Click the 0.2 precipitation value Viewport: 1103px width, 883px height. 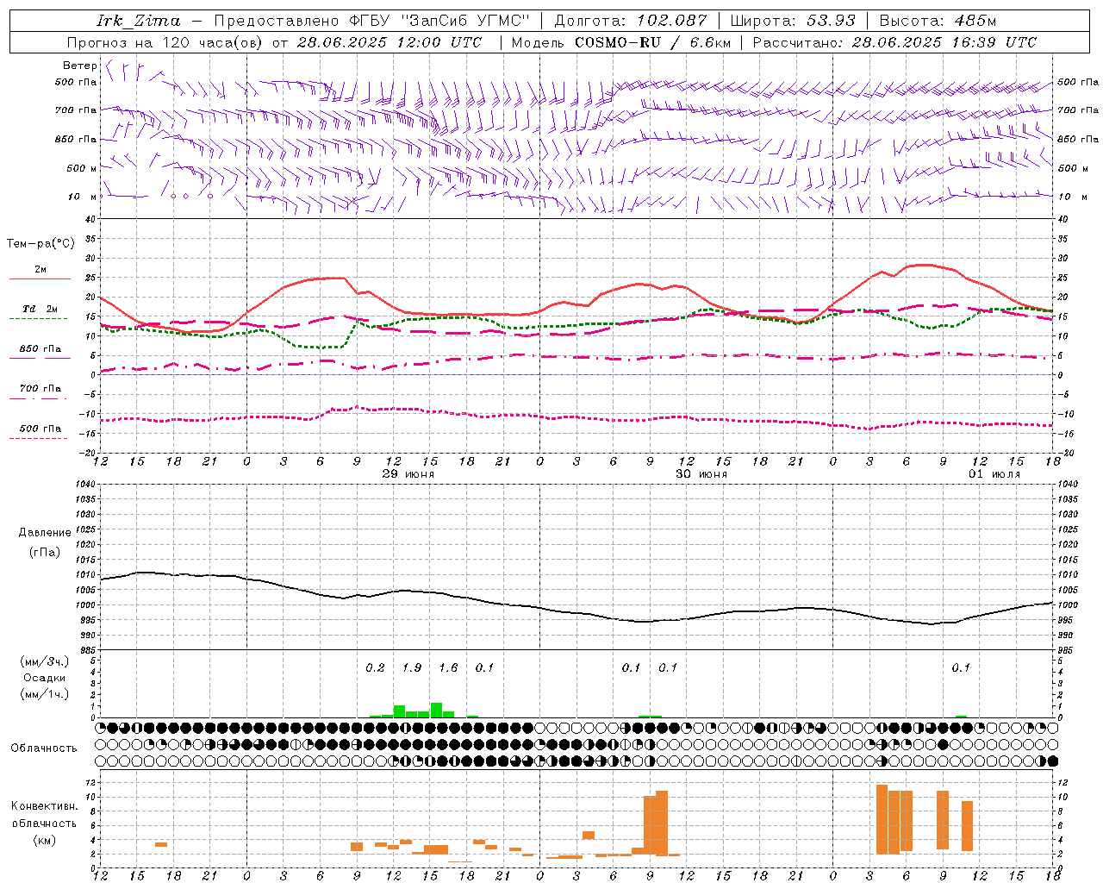click(375, 667)
